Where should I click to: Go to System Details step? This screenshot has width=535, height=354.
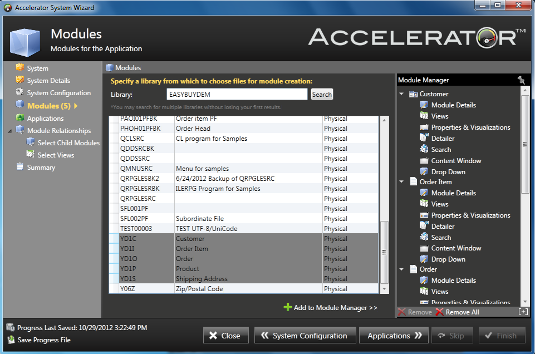(x=48, y=81)
